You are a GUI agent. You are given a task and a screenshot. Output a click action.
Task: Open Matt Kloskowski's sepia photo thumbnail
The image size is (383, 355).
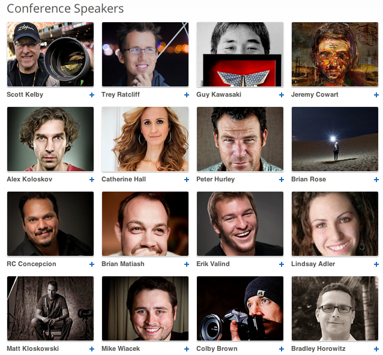pyautogui.click(x=50, y=308)
